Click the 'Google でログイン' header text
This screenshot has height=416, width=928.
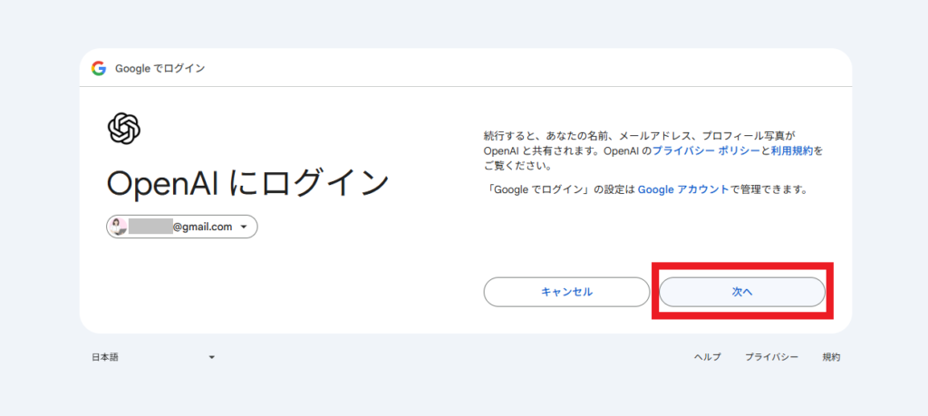(x=159, y=69)
